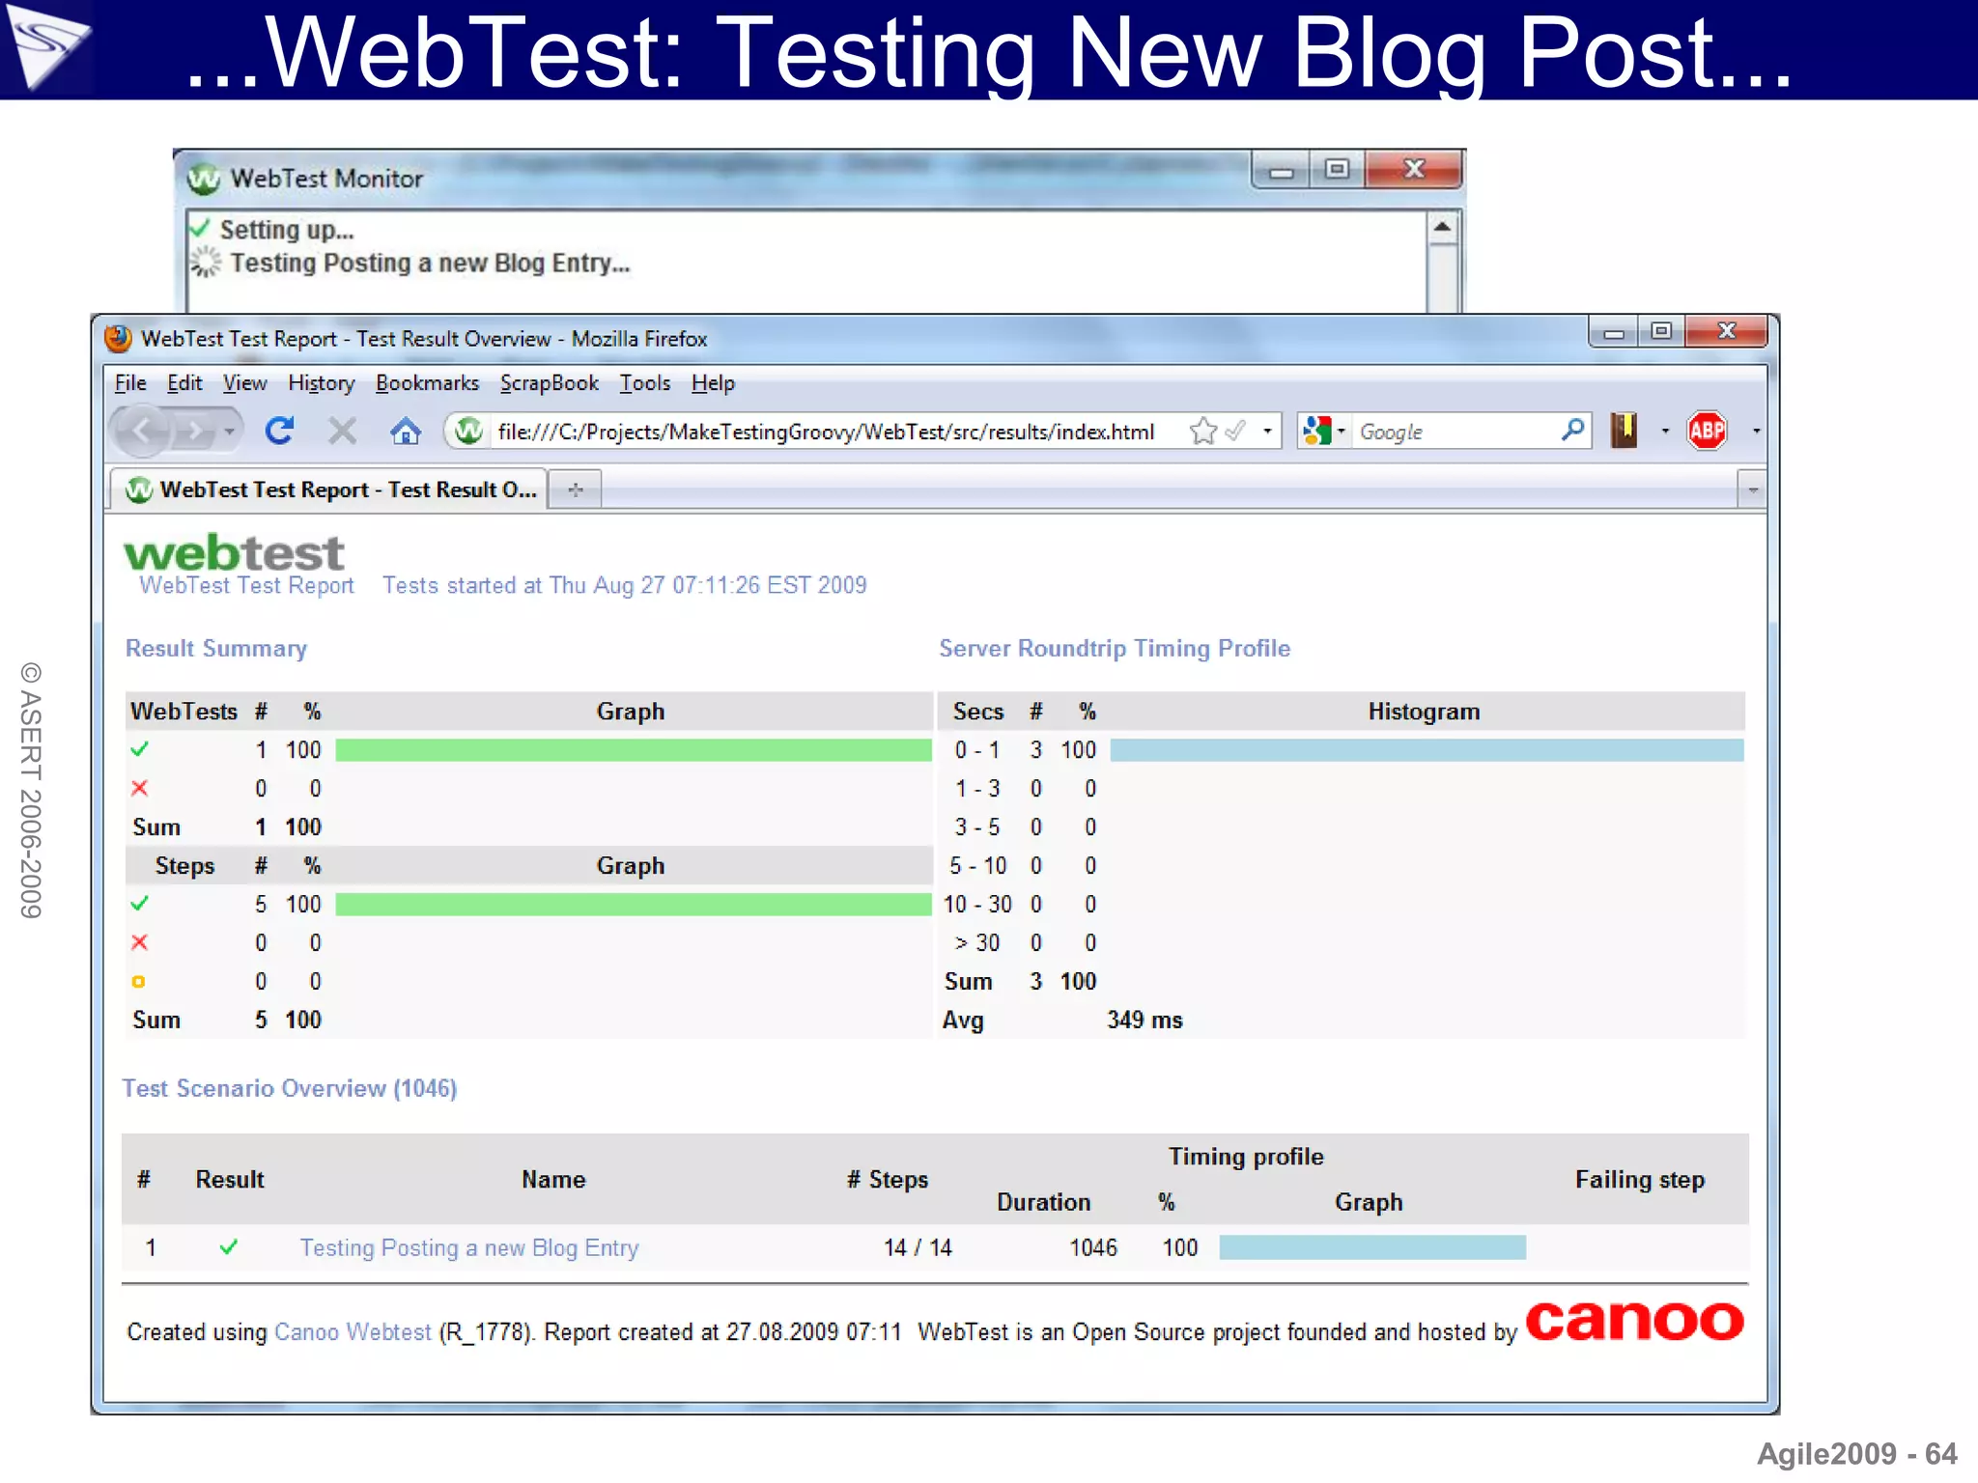This screenshot has width=1978, height=1483.
Task: Open the List all tabs dropdown
Action: tap(1752, 490)
